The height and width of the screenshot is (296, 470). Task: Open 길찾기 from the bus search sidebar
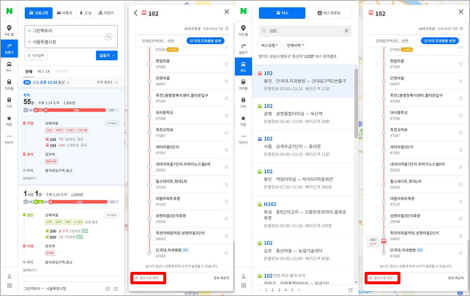(x=243, y=48)
